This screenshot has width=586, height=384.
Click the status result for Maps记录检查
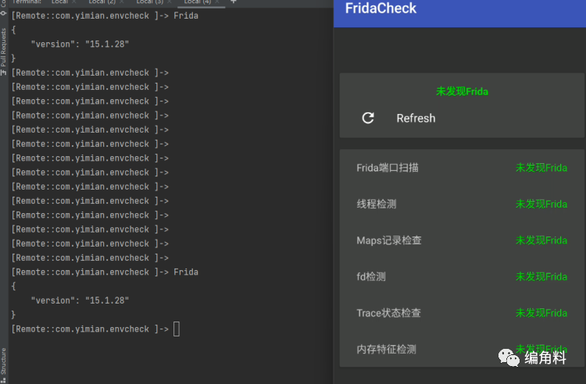[x=541, y=240]
